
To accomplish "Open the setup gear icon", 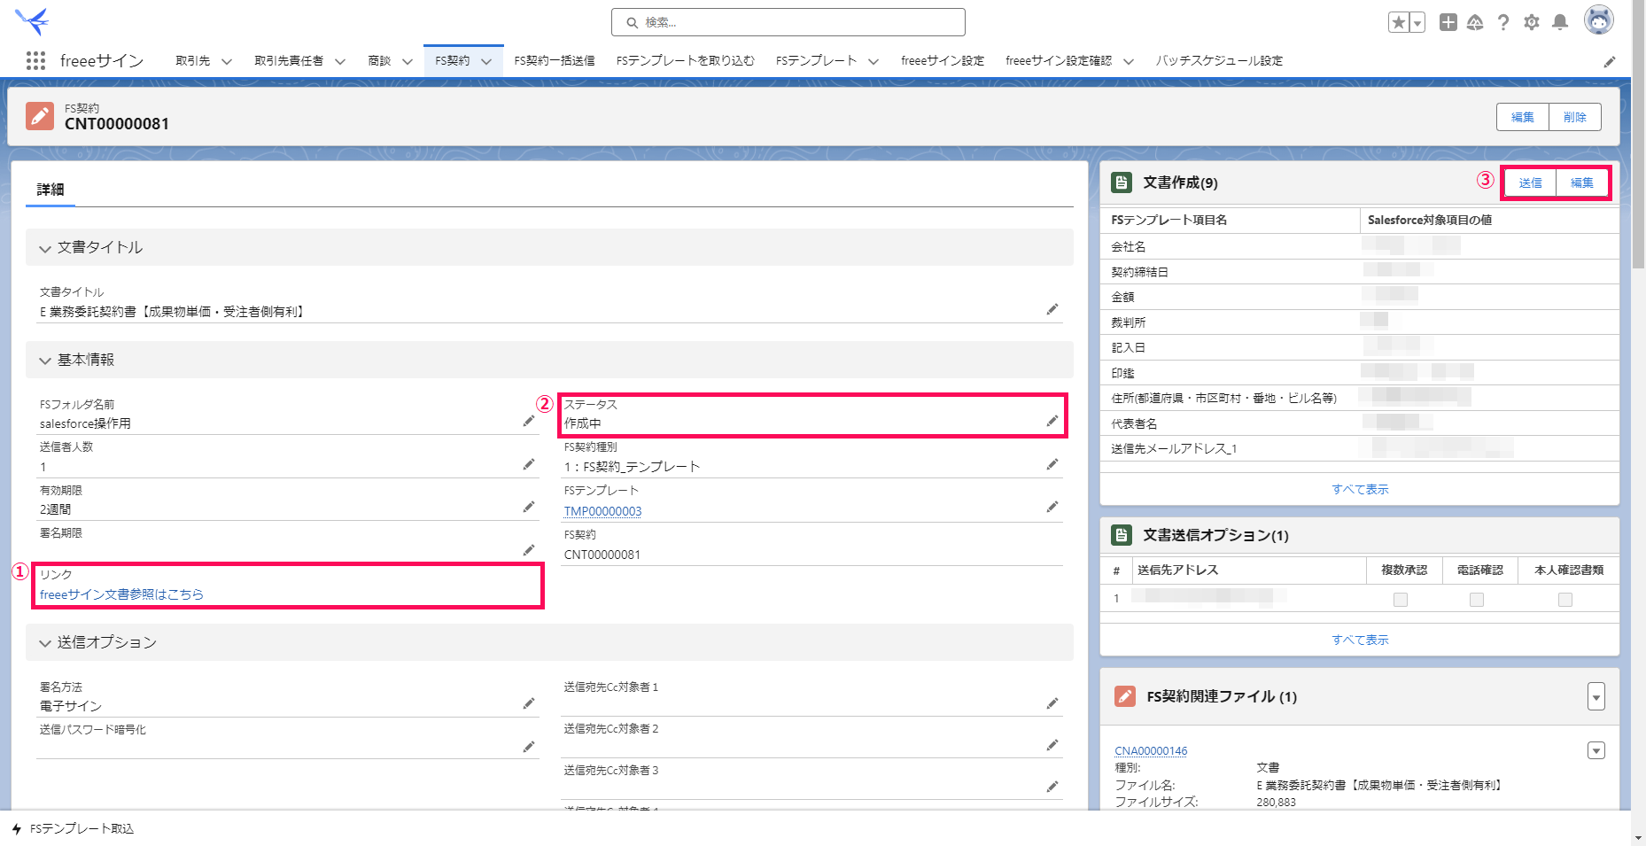I will click(x=1532, y=22).
